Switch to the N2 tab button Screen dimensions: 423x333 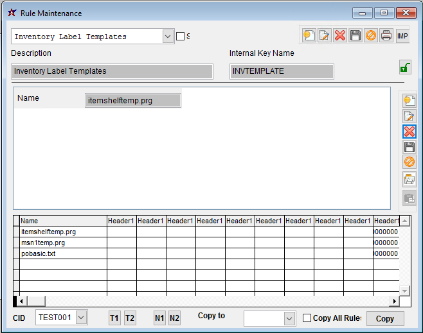[175, 318]
